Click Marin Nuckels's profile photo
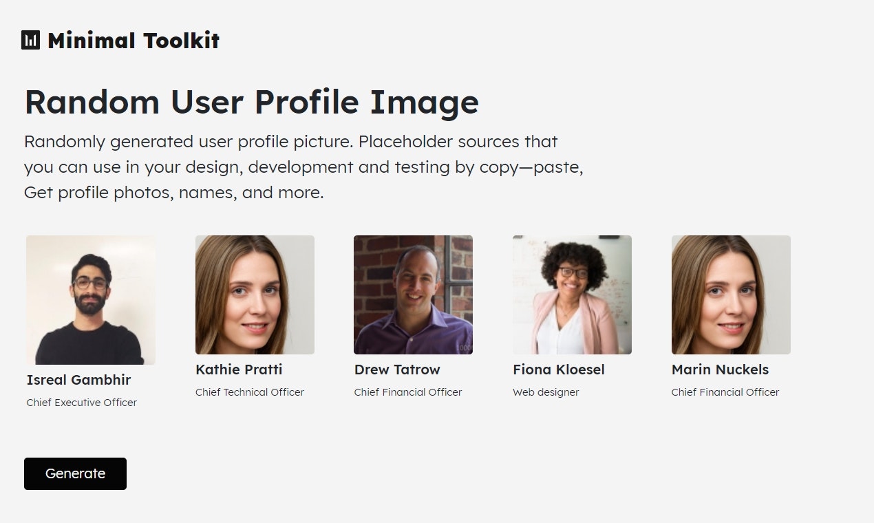Image resolution: width=874 pixels, height=523 pixels. (731, 295)
